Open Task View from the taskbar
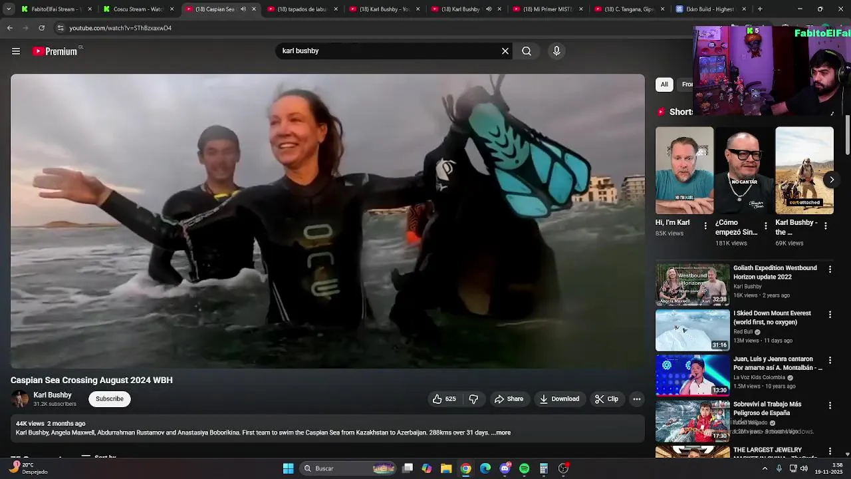The width and height of the screenshot is (851, 479). click(408, 468)
